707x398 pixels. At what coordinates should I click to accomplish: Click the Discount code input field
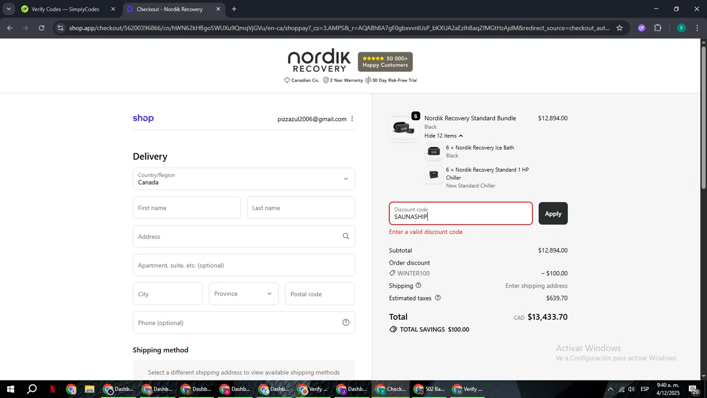tap(460, 214)
